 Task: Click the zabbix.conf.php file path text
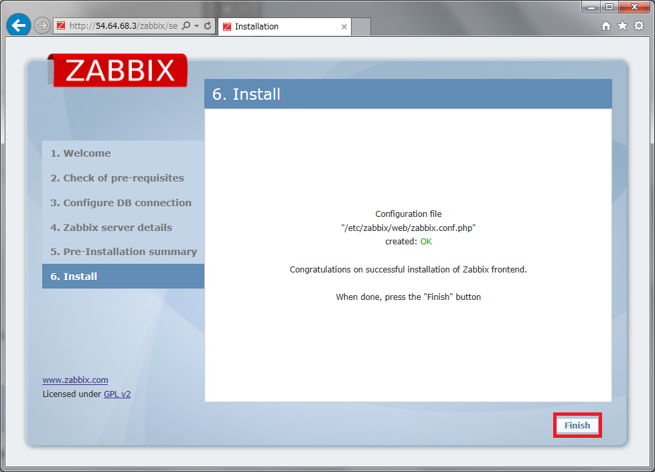tap(409, 228)
